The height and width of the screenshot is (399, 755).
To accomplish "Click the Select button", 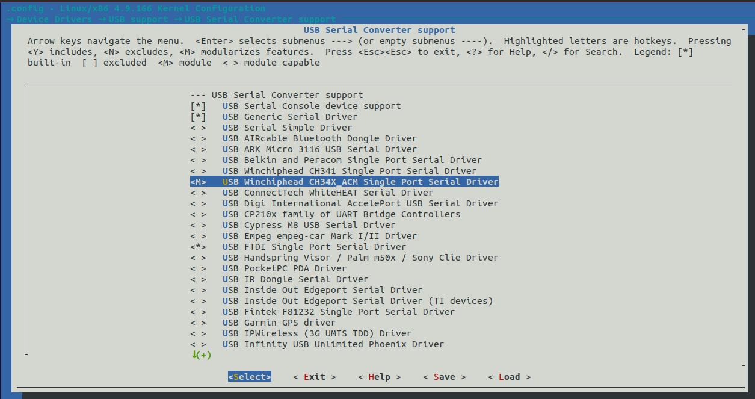I will [249, 376].
